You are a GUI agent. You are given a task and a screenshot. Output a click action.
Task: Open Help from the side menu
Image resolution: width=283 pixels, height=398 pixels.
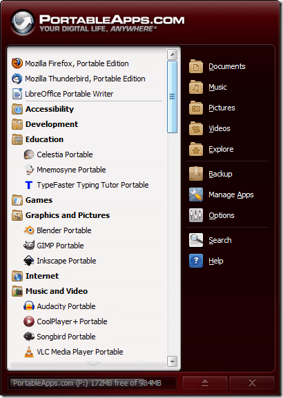coord(216,261)
